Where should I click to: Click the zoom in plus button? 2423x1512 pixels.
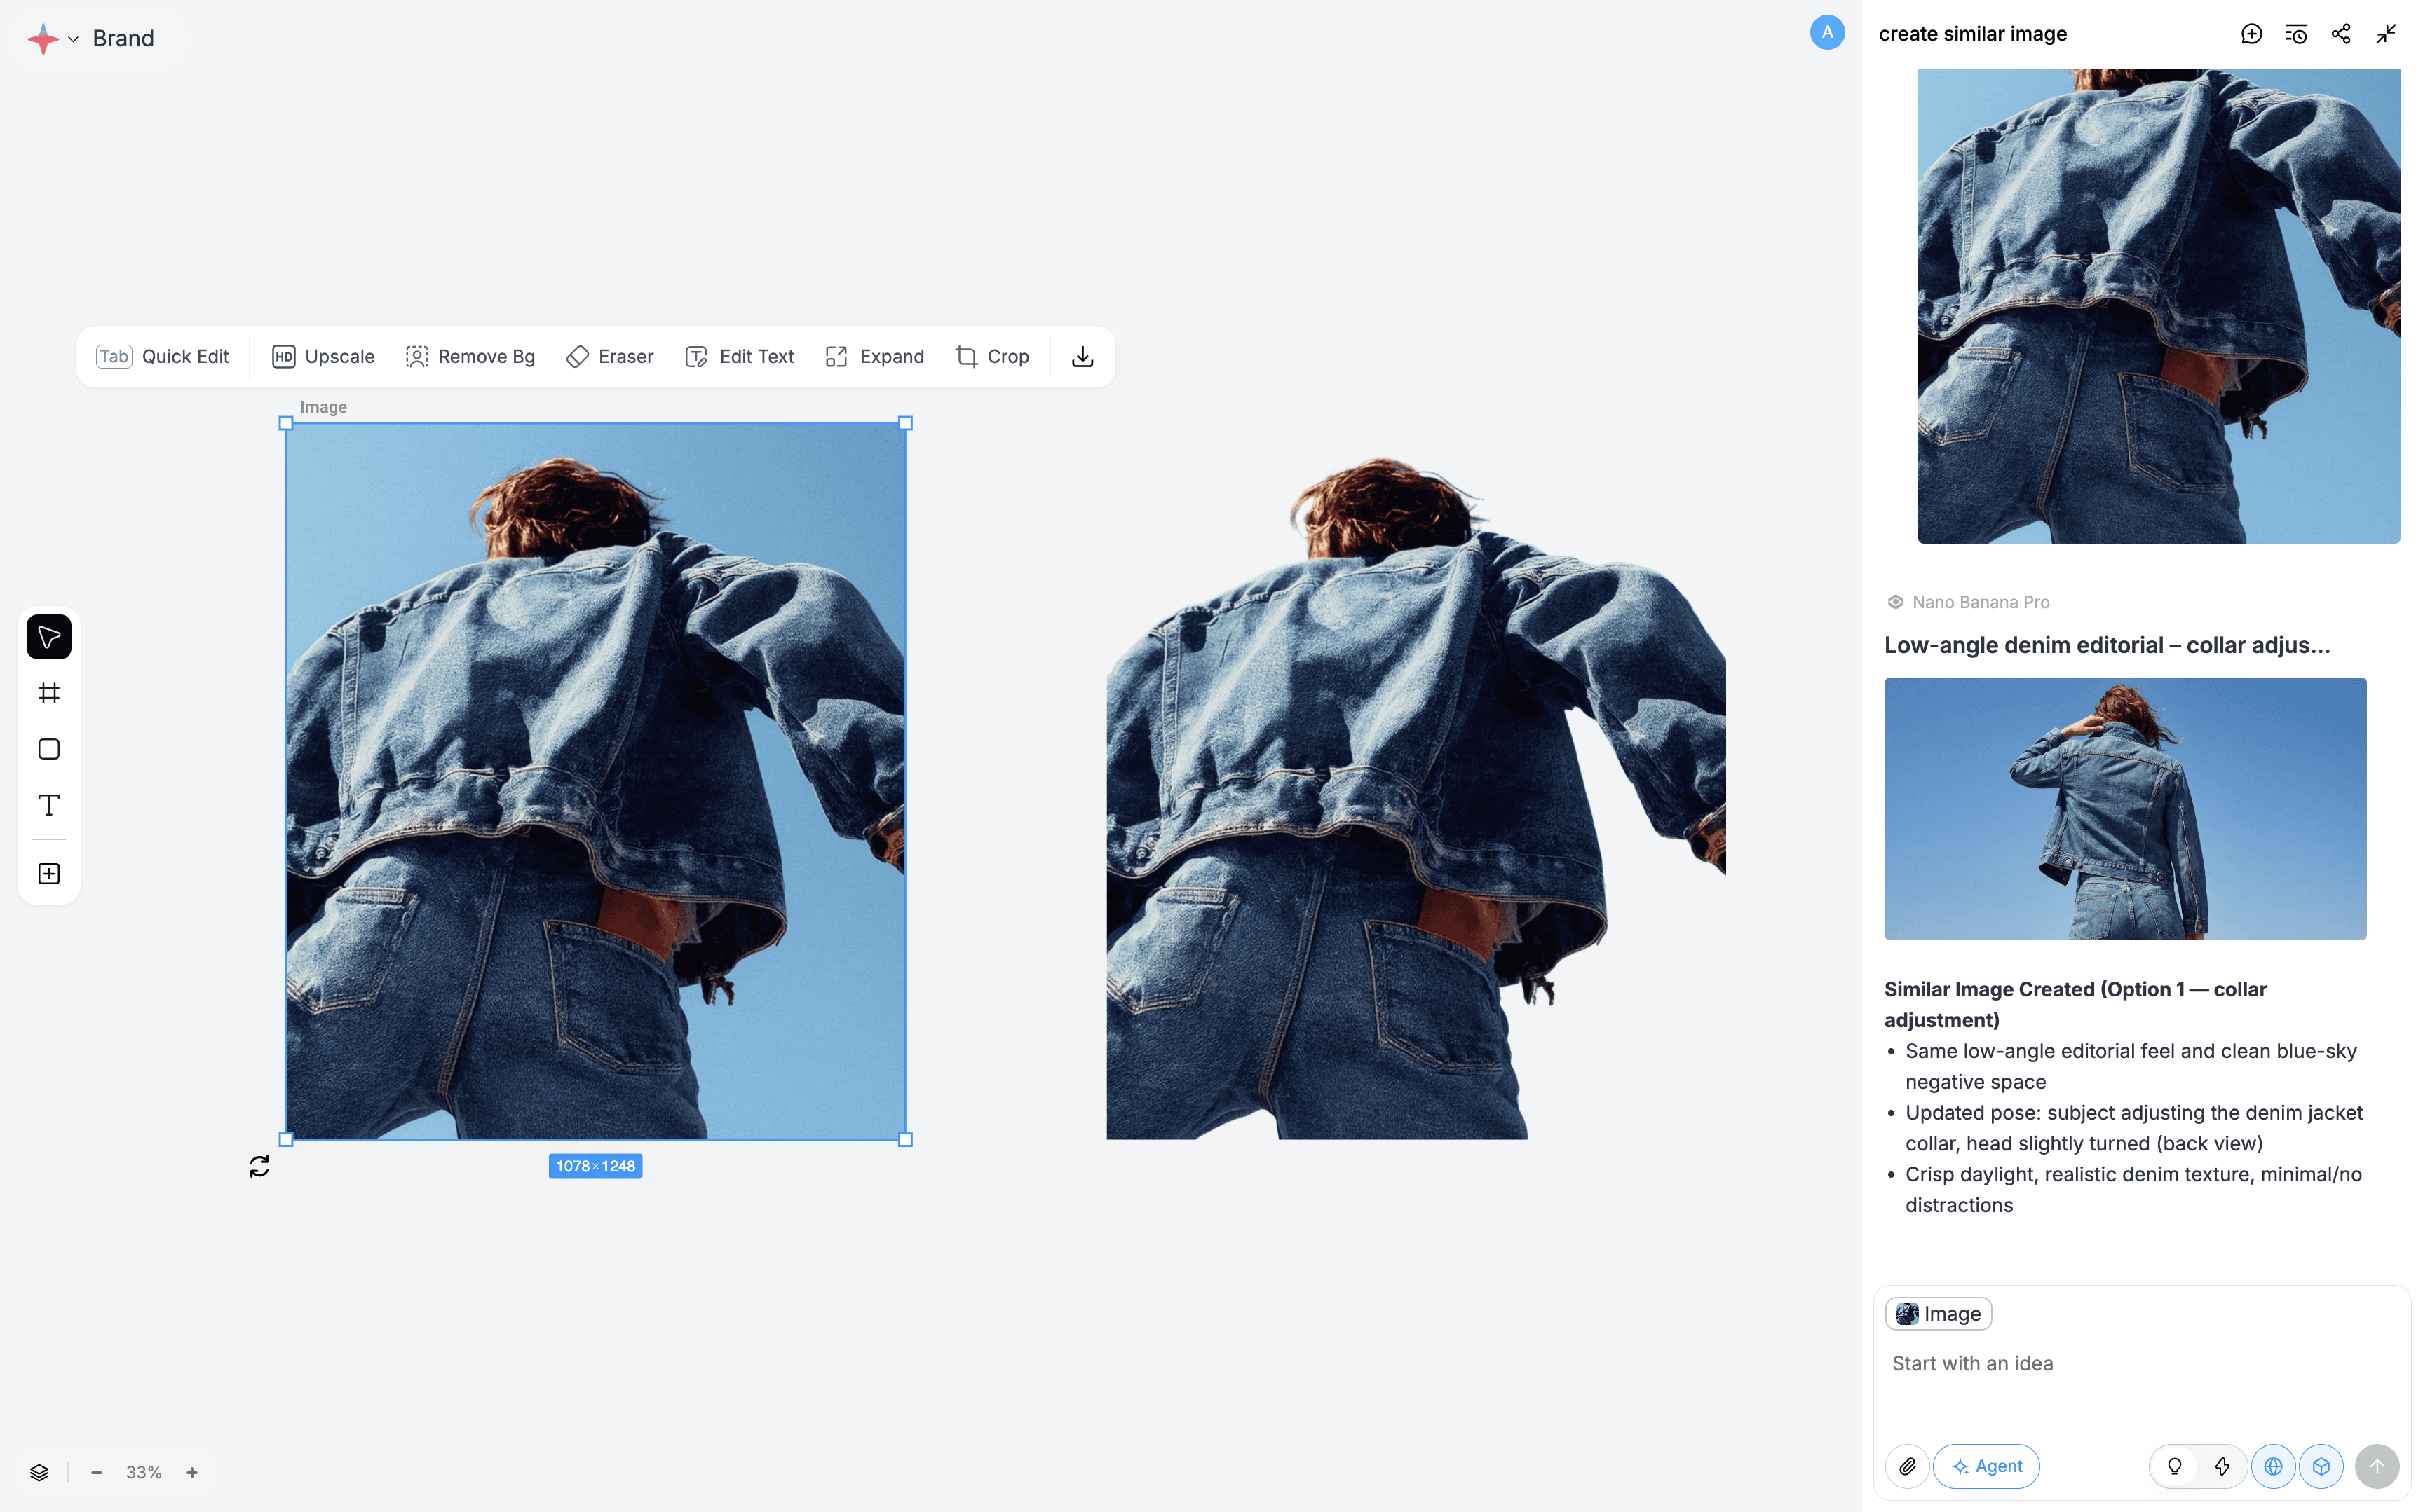tap(192, 1472)
